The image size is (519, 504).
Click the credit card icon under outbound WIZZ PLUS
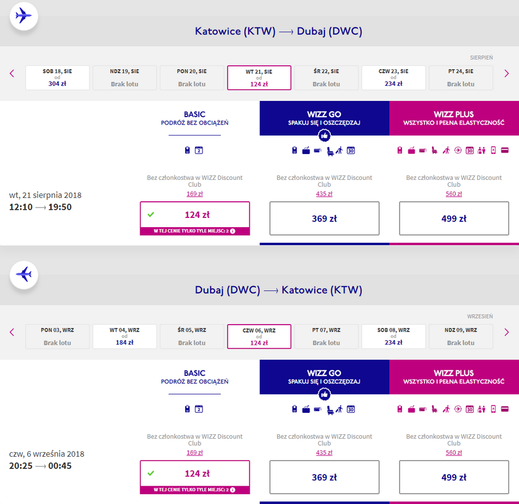[505, 151]
